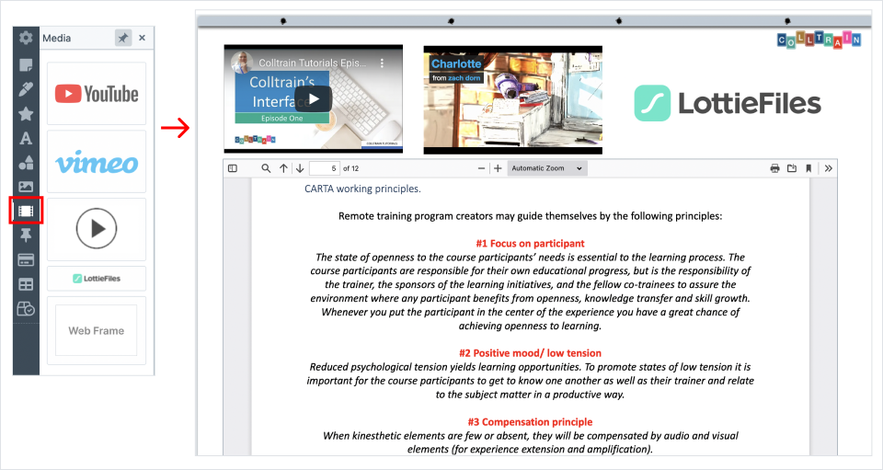
Task: Insert a Web Frame element
Action: click(97, 330)
